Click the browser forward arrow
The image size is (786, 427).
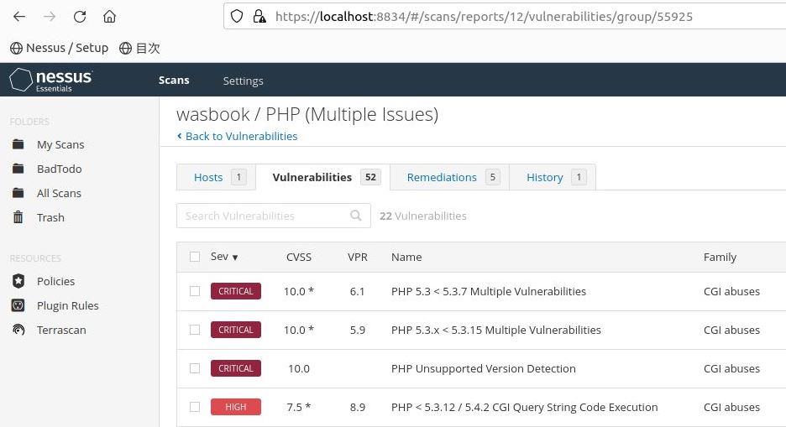coord(49,17)
